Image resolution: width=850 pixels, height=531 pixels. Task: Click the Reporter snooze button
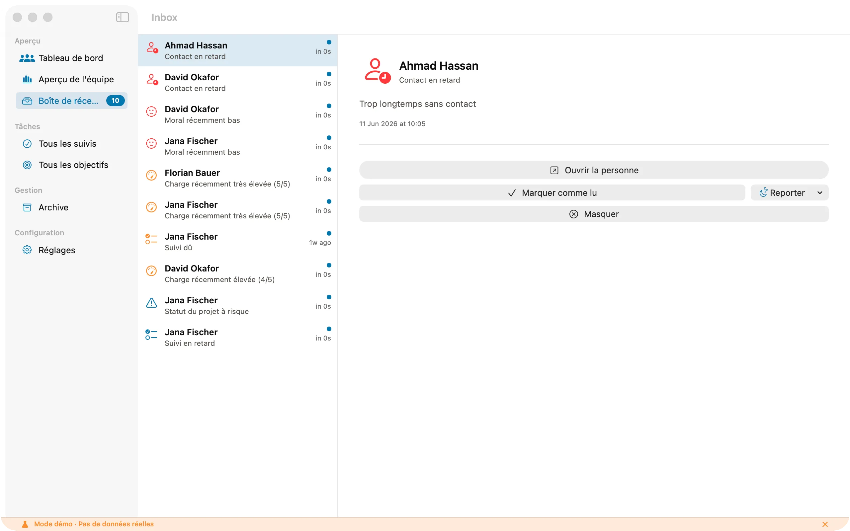pos(782,193)
